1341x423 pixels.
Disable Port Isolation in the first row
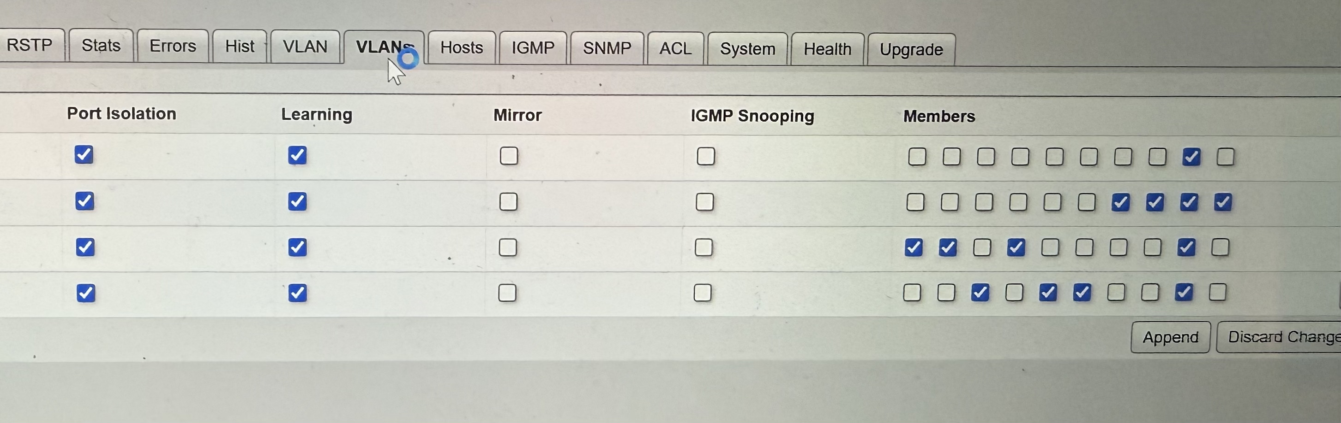(84, 154)
